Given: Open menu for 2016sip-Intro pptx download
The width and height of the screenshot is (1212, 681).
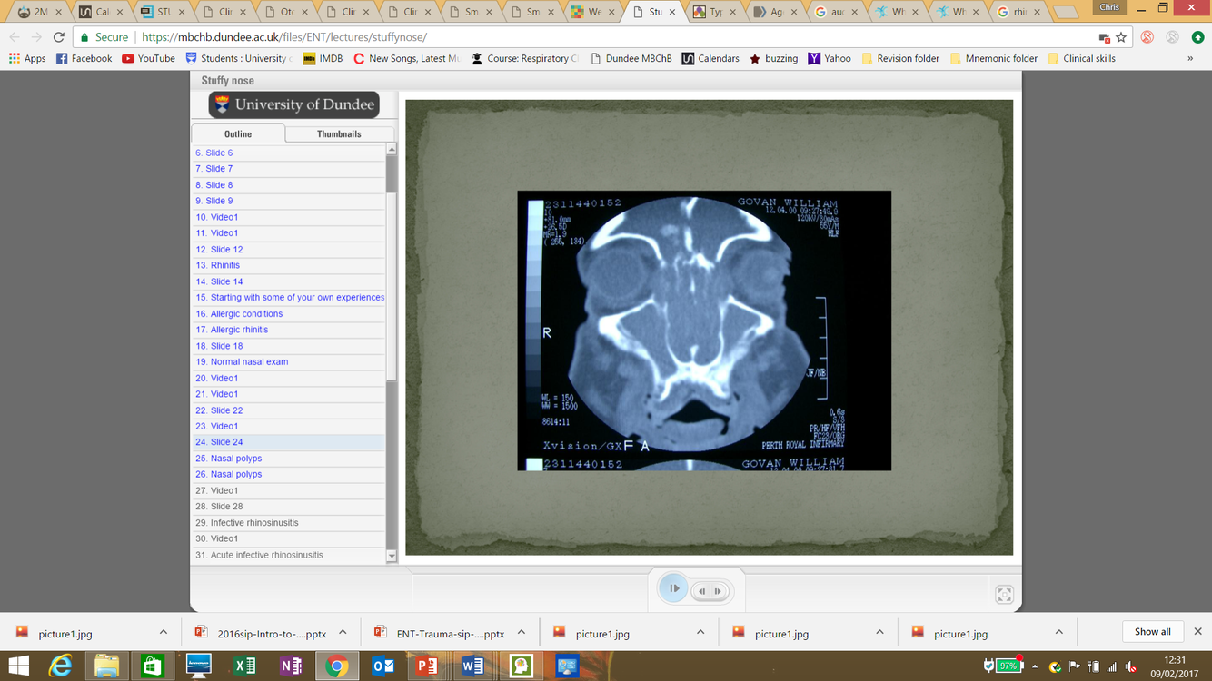Looking at the screenshot, I should (x=343, y=632).
